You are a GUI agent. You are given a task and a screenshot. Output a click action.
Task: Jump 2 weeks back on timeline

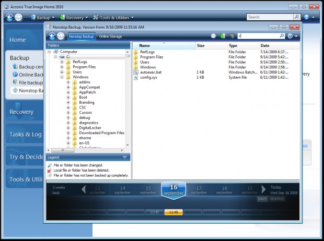[x=59, y=190]
